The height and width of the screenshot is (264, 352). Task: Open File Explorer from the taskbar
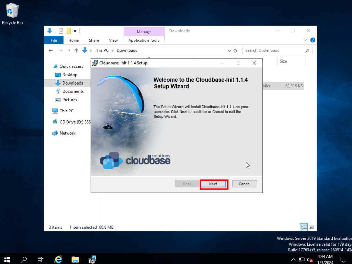75,259
